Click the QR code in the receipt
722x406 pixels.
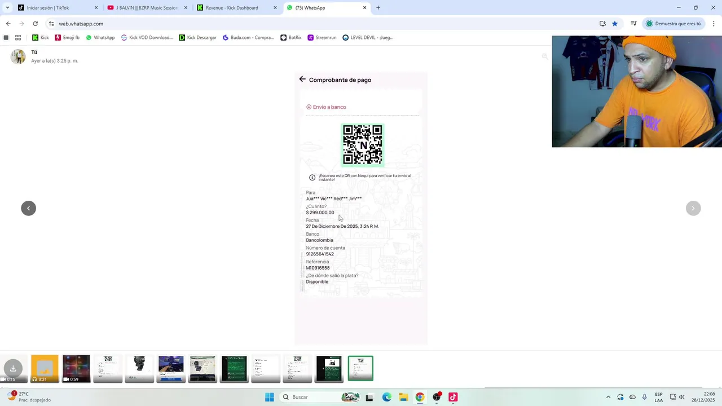[x=363, y=145]
